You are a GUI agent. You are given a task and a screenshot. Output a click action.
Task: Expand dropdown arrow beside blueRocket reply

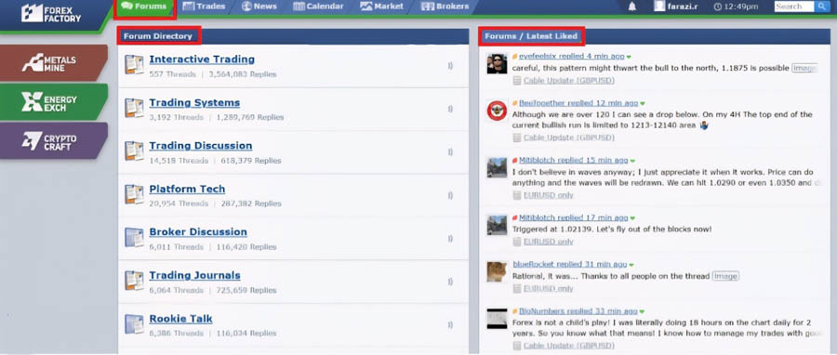click(x=631, y=264)
